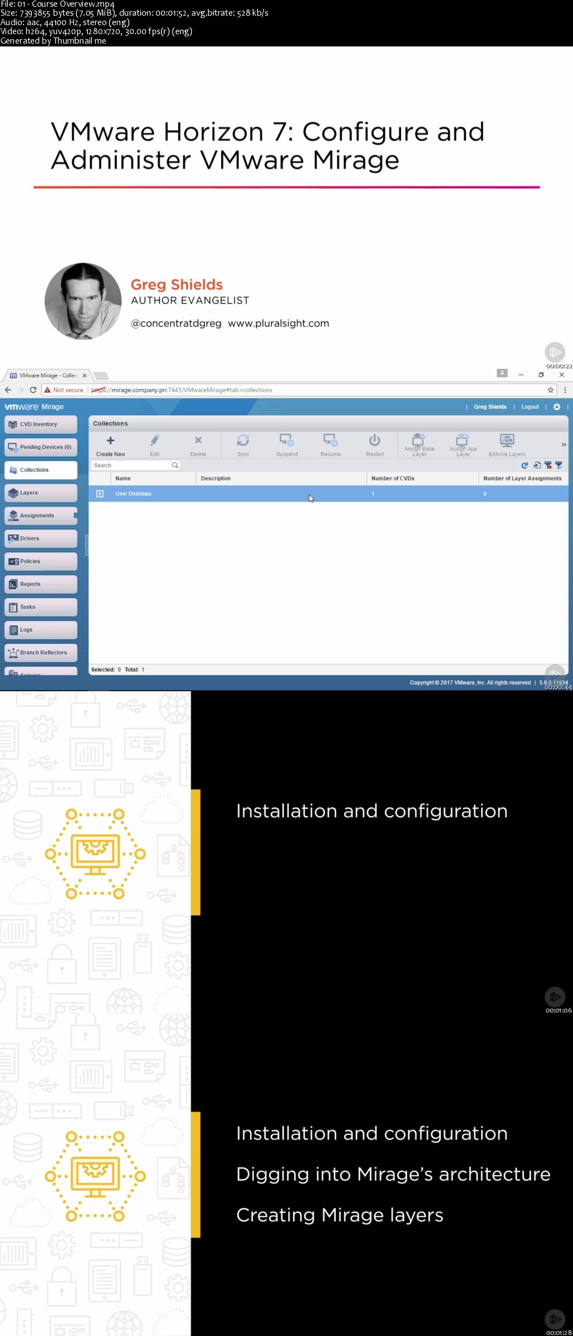Click the www.pluralsight.com text
The image size is (573, 1336).
tap(279, 324)
